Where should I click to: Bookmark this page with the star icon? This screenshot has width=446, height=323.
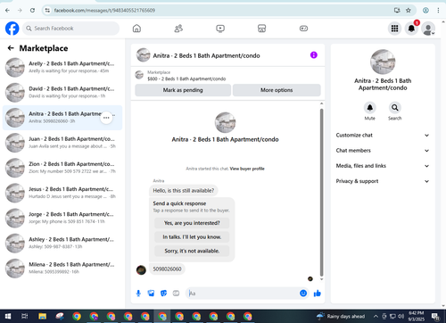point(409,11)
